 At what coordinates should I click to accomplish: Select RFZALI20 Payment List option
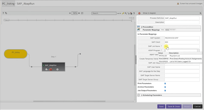[x=180, y=56]
